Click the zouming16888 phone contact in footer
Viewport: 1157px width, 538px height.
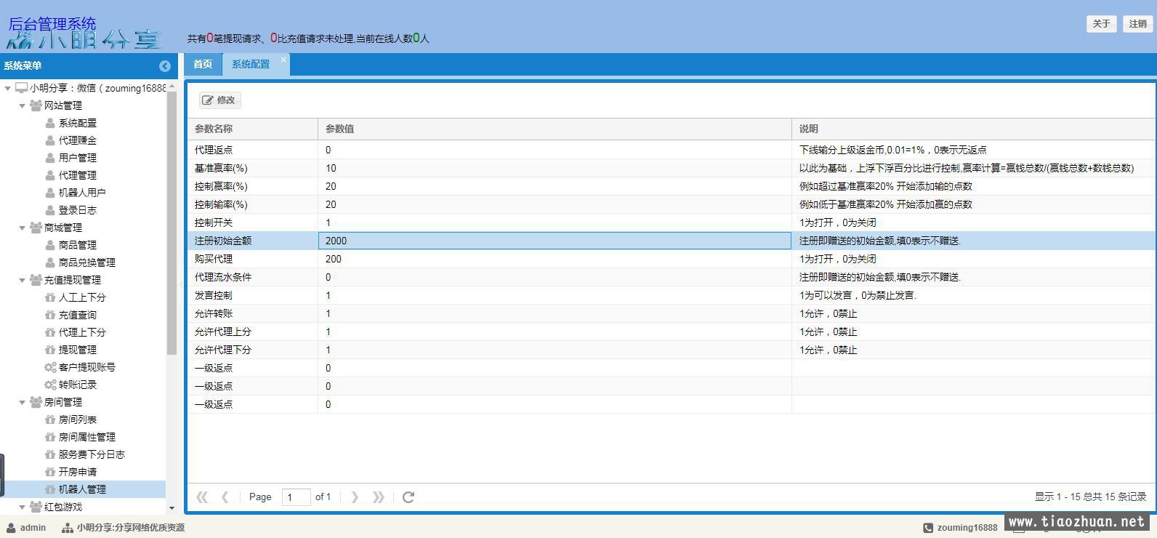coord(967,528)
